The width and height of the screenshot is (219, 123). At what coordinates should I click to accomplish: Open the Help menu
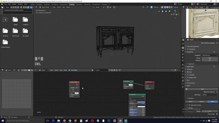26,4
